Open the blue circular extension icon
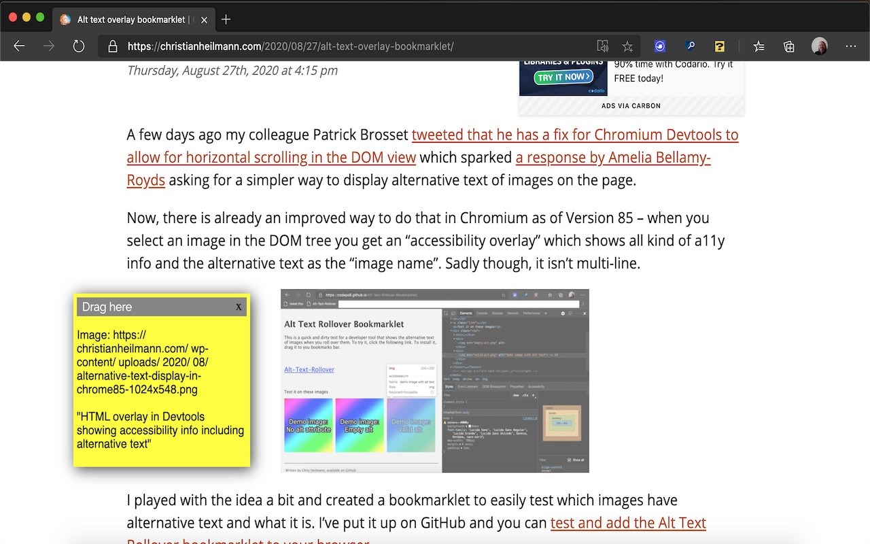This screenshot has width=870, height=544. click(x=660, y=46)
